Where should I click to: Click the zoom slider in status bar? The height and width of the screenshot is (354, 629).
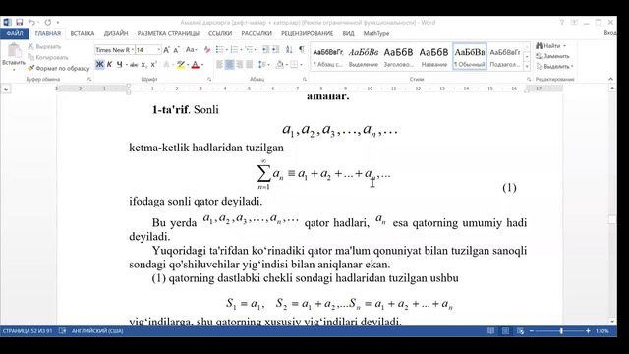click(x=560, y=331)
